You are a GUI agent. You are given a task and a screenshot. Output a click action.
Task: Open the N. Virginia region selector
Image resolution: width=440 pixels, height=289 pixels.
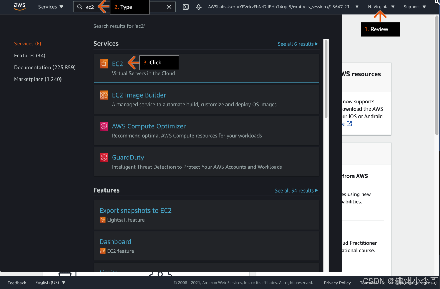point(381,7)
